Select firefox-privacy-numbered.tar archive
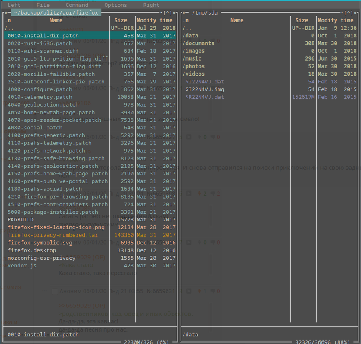The width and height of the screenshot is (361, 344). tap(90, 235)
